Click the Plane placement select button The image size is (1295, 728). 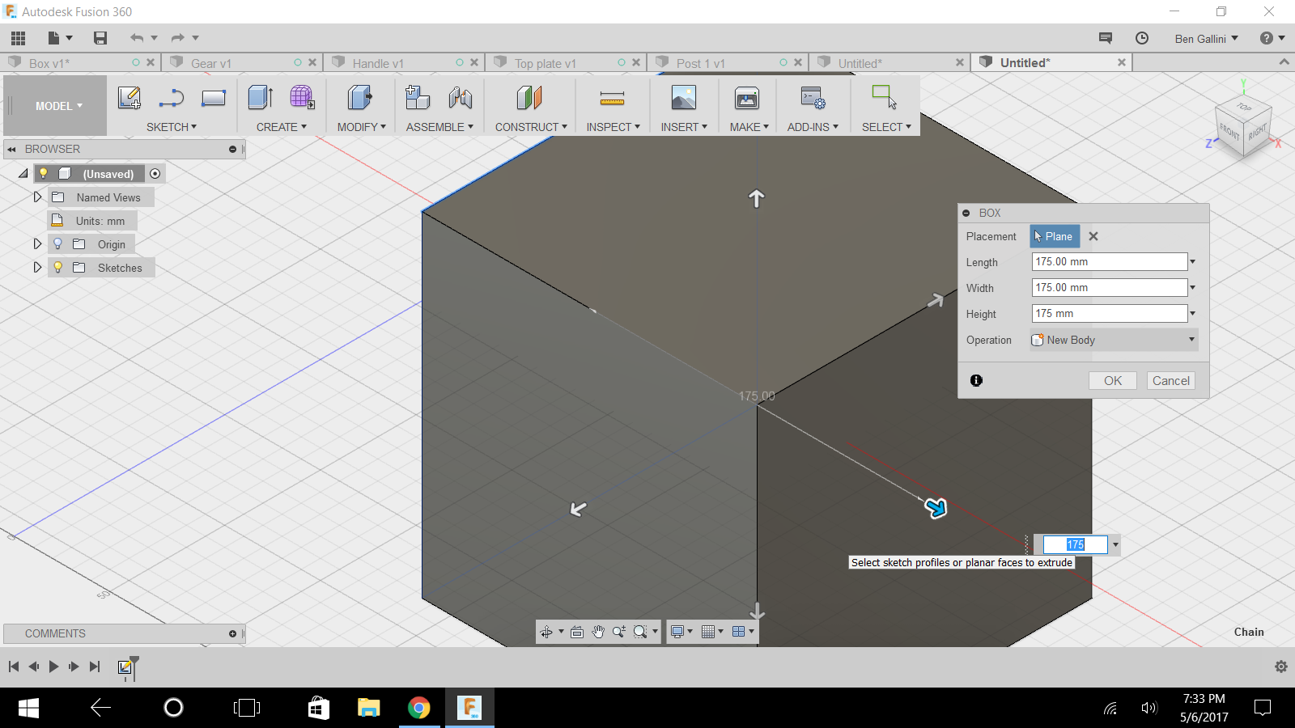1055,236
